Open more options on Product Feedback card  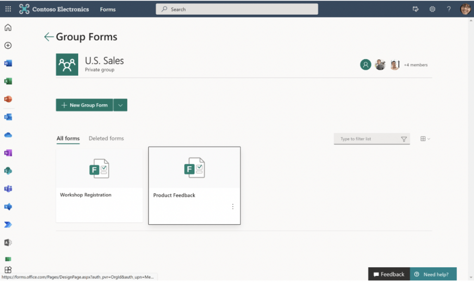click(232, 207)
